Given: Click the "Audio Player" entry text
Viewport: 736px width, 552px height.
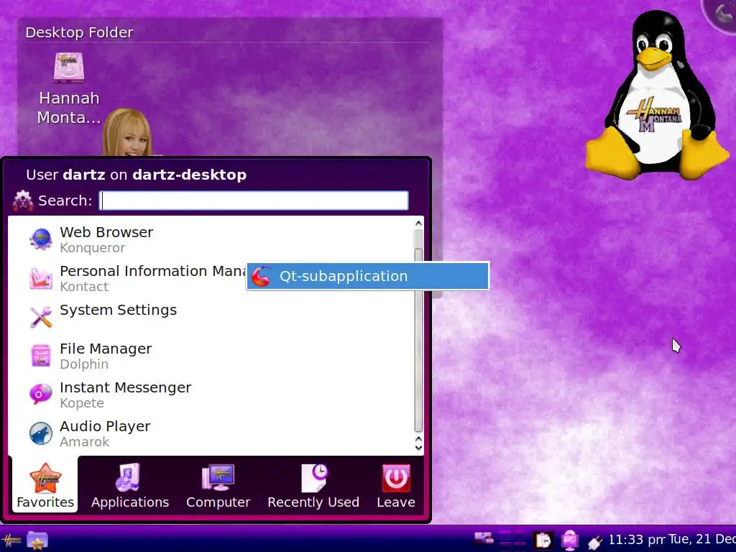Looking at the screenshot, I should 105,426.
